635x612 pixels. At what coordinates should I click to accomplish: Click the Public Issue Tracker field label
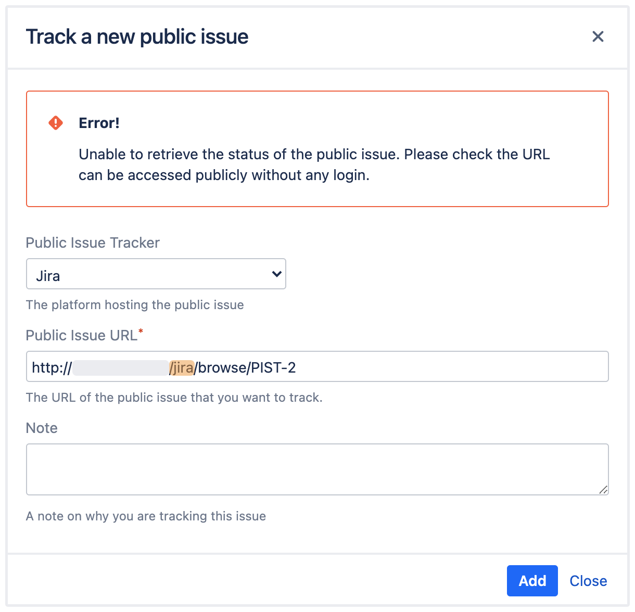93,243
